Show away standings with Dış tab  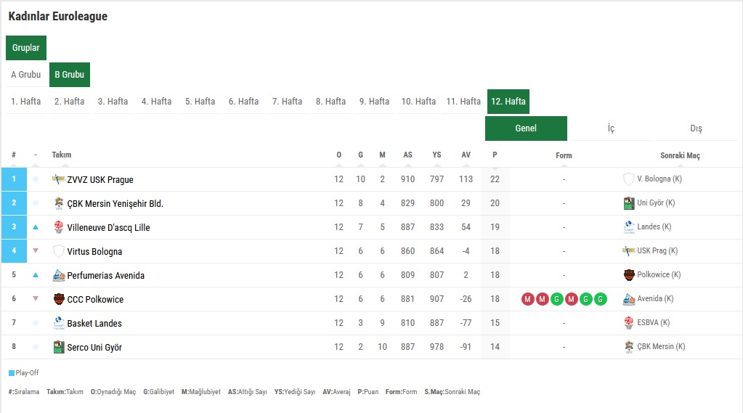[696, 128]
